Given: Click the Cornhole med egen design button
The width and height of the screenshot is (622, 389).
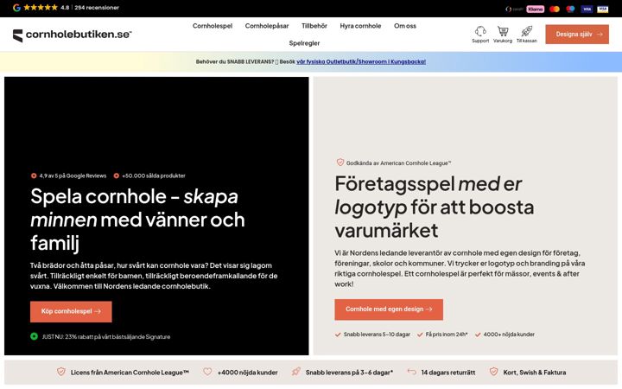Looking at the screenshot, I should click(x=389, y=309).
